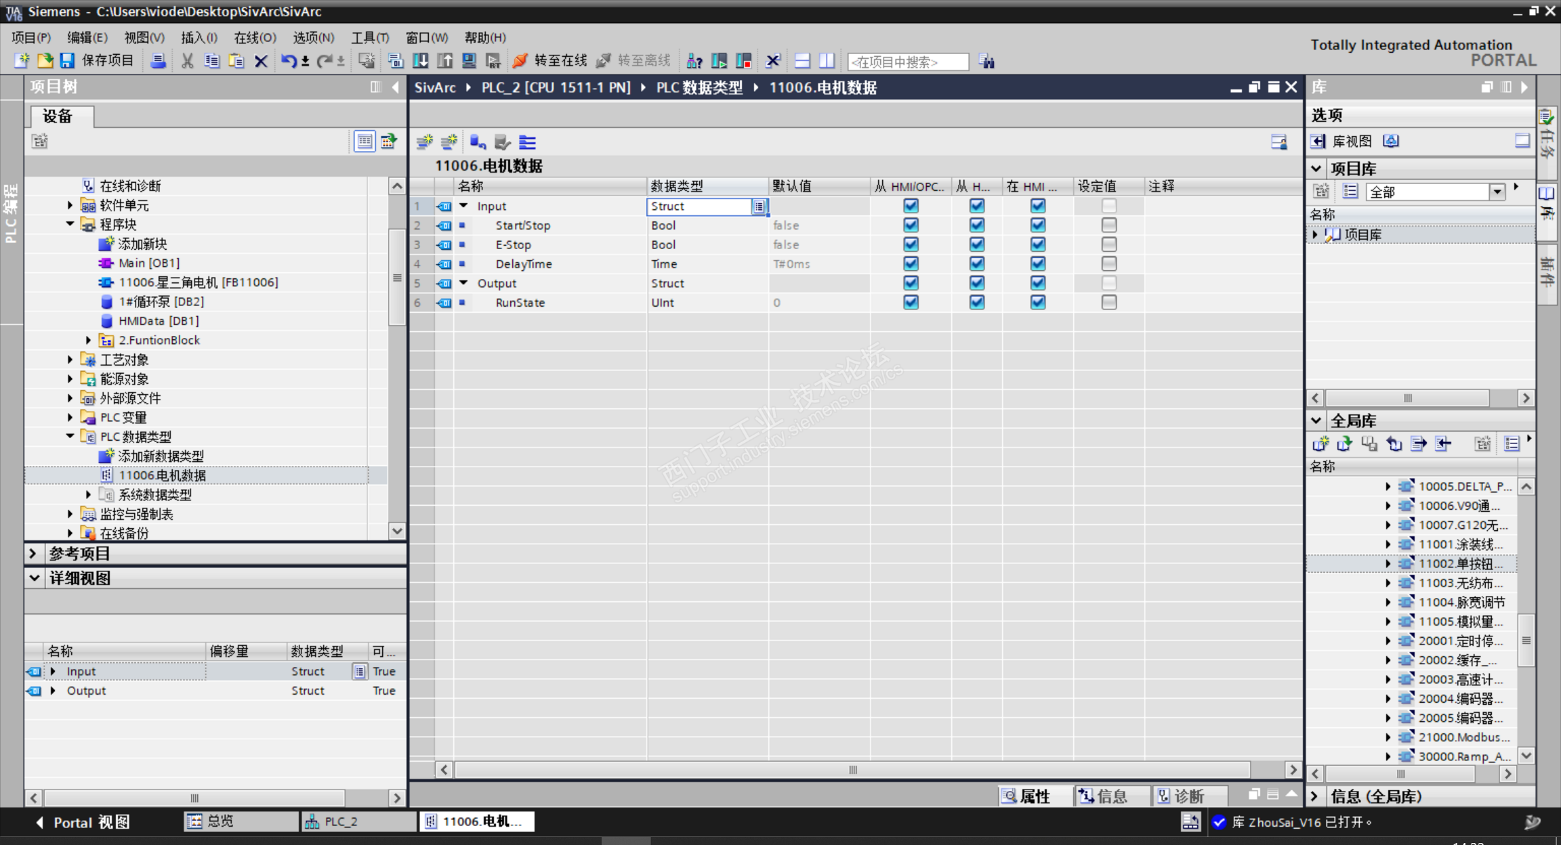
Task: Click the Download to device icon
Action: pos(420,61)
